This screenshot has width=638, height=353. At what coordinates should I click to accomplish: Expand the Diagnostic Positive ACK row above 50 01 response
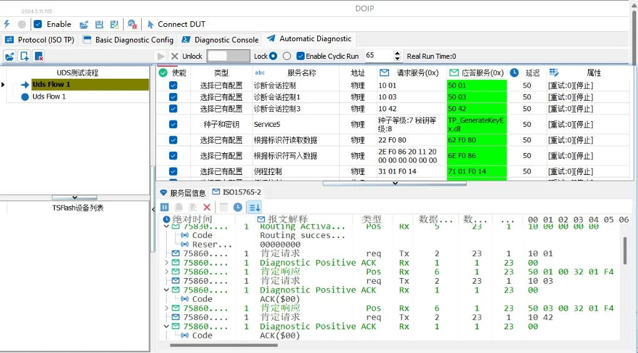(x=166, y=263)
